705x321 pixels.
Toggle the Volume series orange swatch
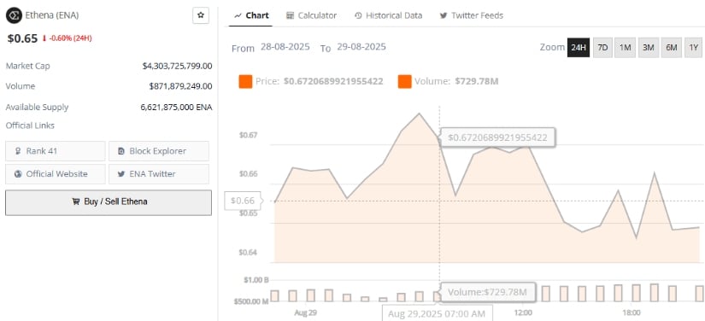[x=405, y=82]
